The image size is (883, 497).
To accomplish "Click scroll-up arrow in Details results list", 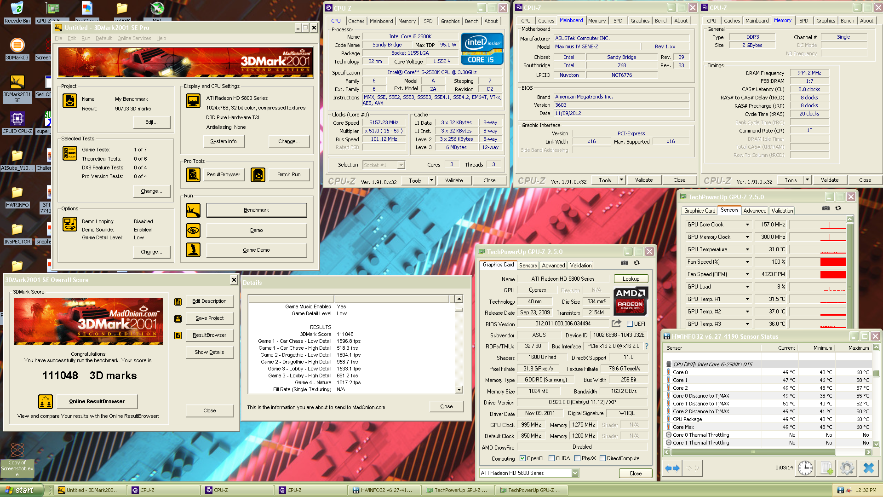I will tap(459, 299).
